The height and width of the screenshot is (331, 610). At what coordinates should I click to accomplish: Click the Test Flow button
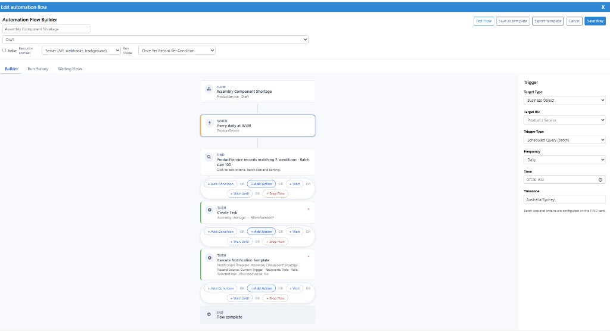click(484, 21)
